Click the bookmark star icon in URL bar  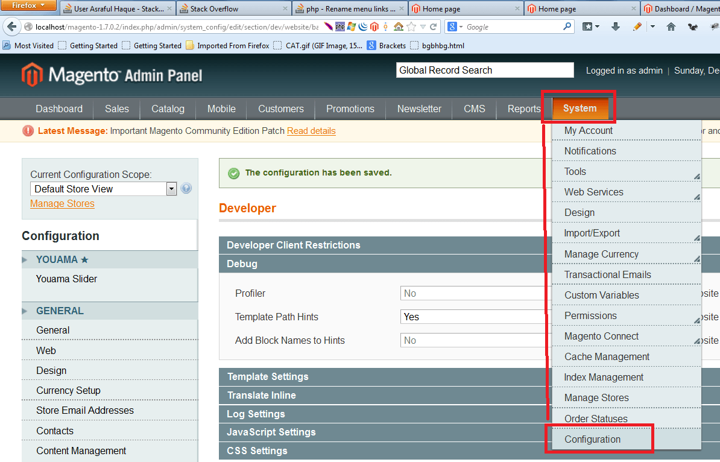[x=411, y=27]
